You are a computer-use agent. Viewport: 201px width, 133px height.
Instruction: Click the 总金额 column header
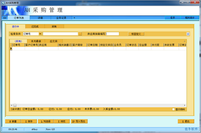145,45
